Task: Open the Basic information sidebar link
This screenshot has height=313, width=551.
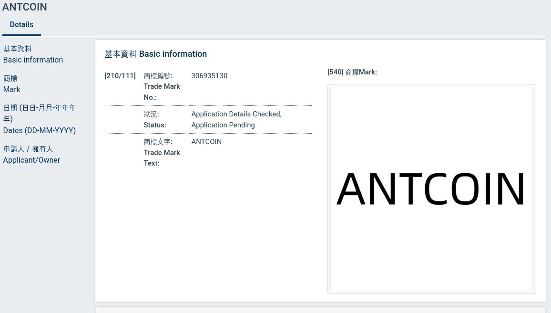Action: tap(33, 60)
